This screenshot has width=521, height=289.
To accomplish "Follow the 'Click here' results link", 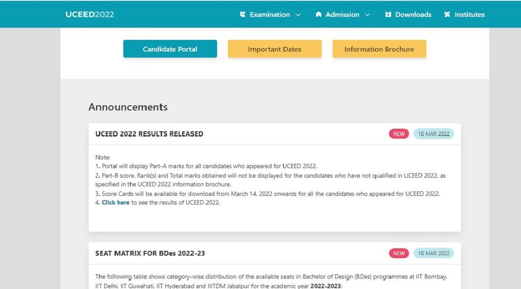I will pyautogui.click(x=115, y=202).
